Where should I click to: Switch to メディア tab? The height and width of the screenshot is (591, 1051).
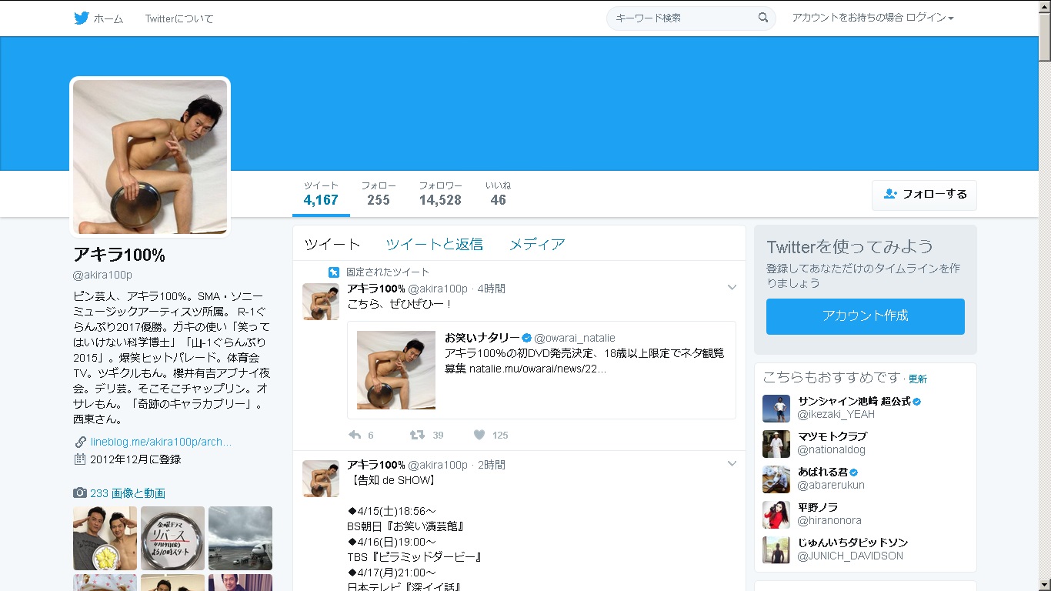coord(537,244)
